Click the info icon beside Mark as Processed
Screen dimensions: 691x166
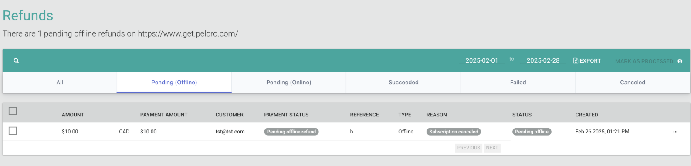tap(680, 61)
